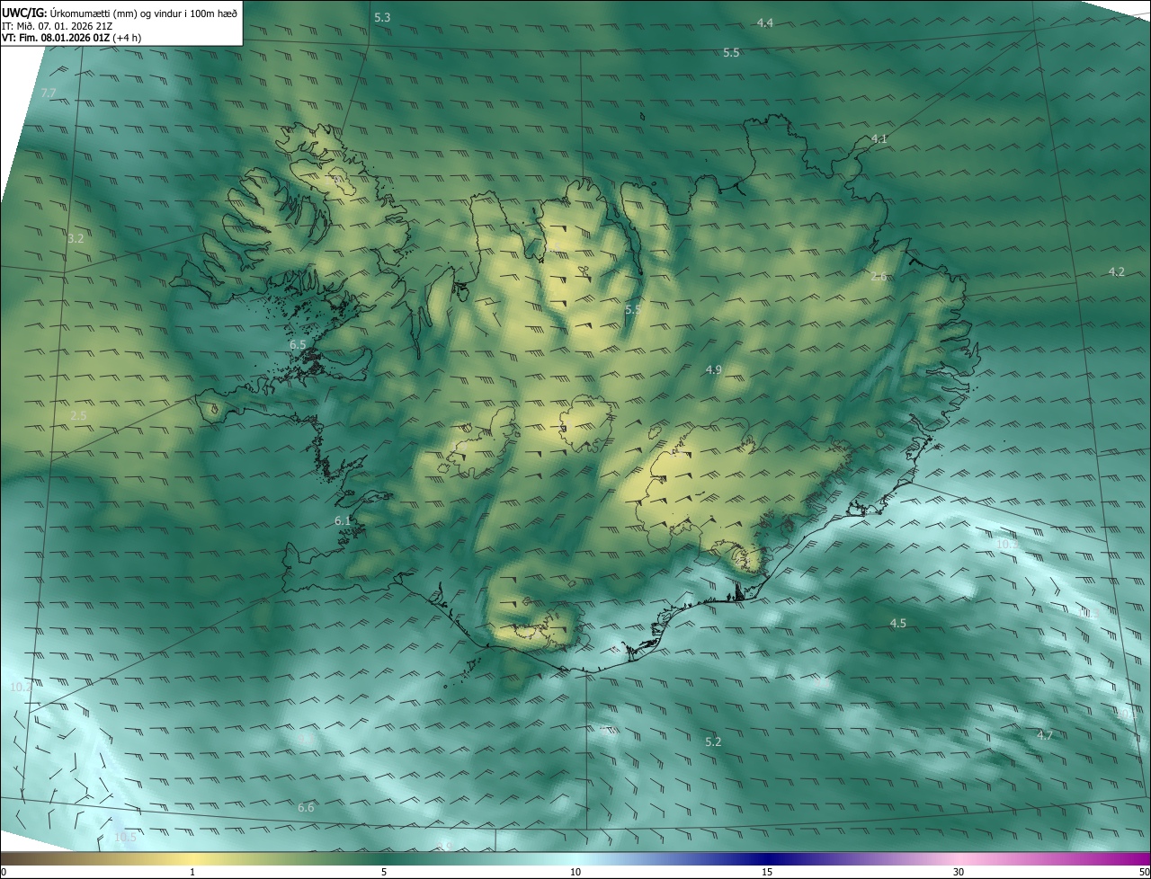Click the 2.5 value label
1151x879 pixels.
coord(78,415)
